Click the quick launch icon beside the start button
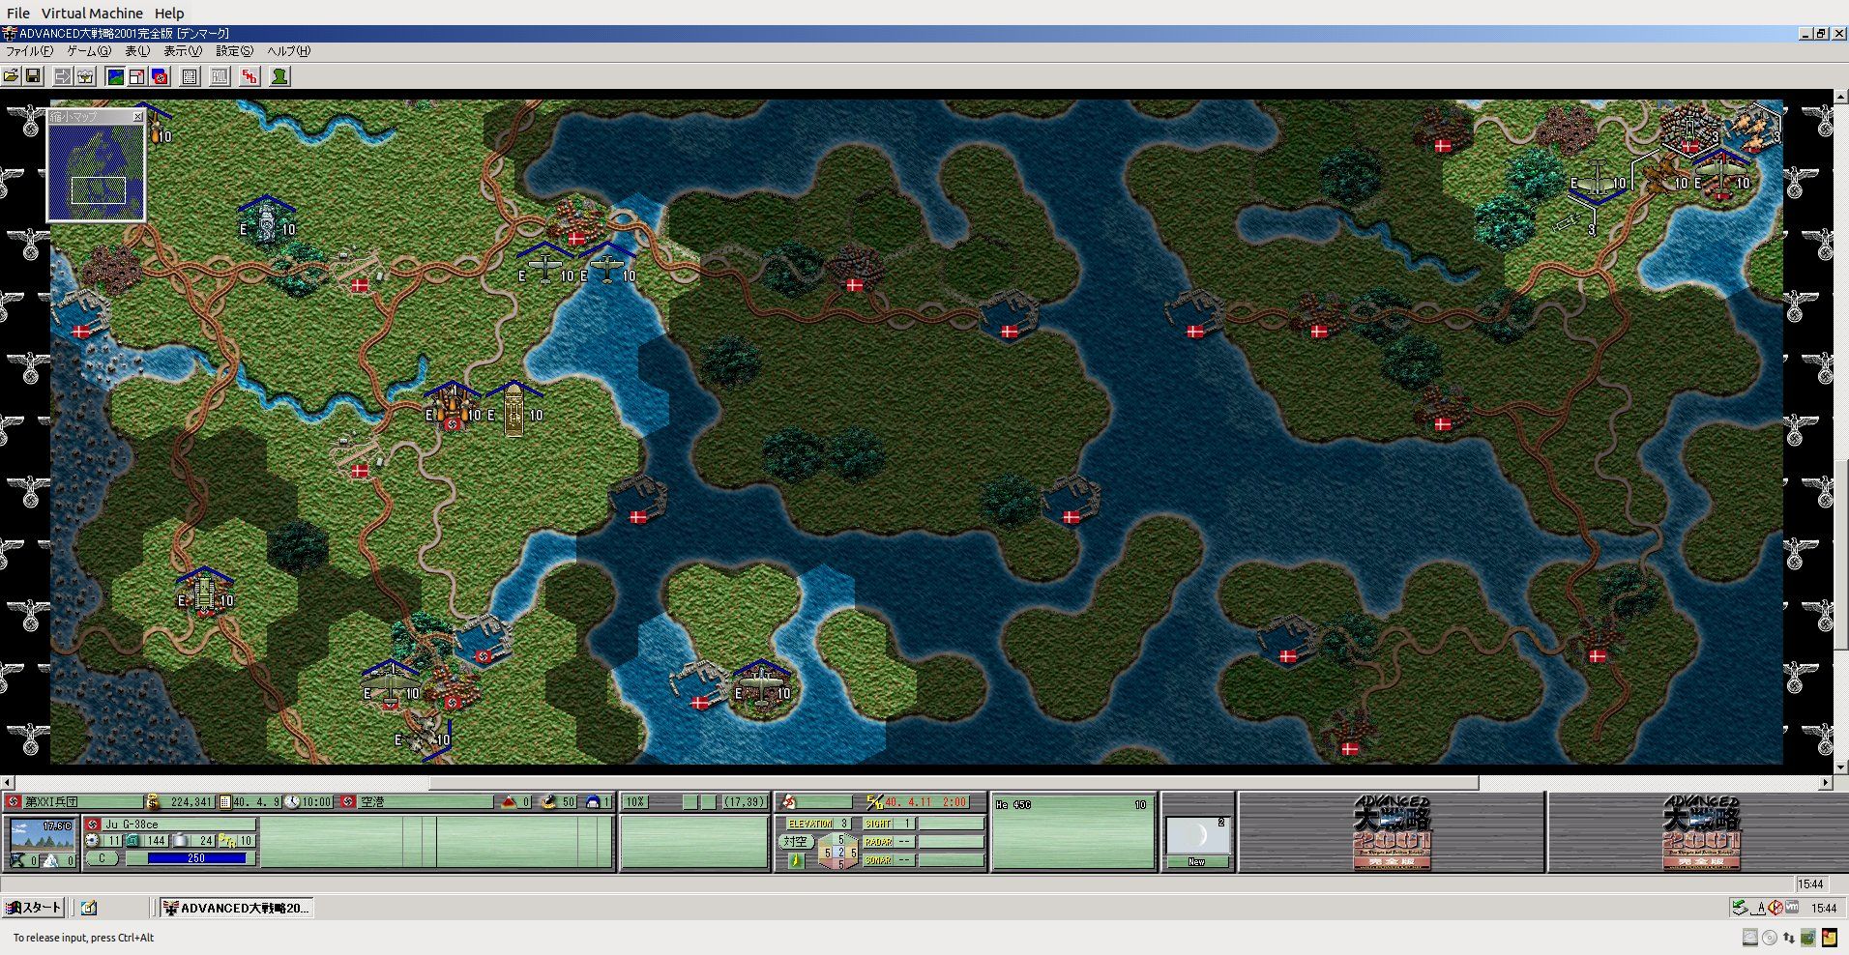1849x955 pixels. pyautogui.click(x=89, y=908)
